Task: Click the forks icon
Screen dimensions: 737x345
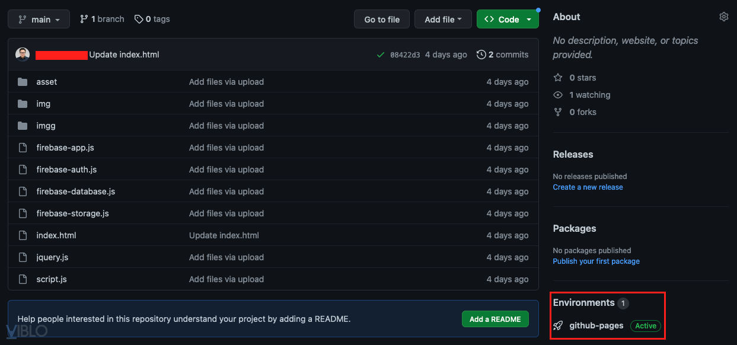Action: (558, 112)
